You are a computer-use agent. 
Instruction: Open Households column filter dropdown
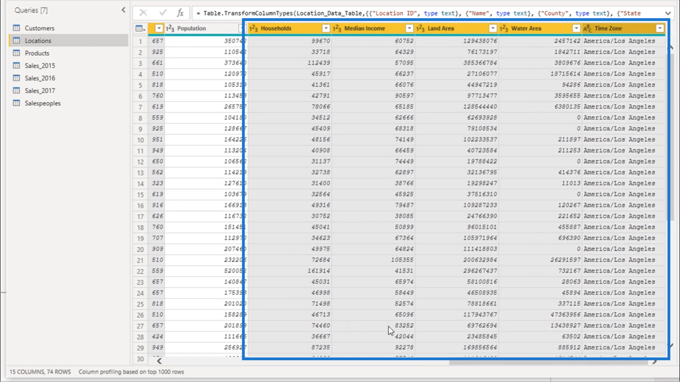(326, 28)
